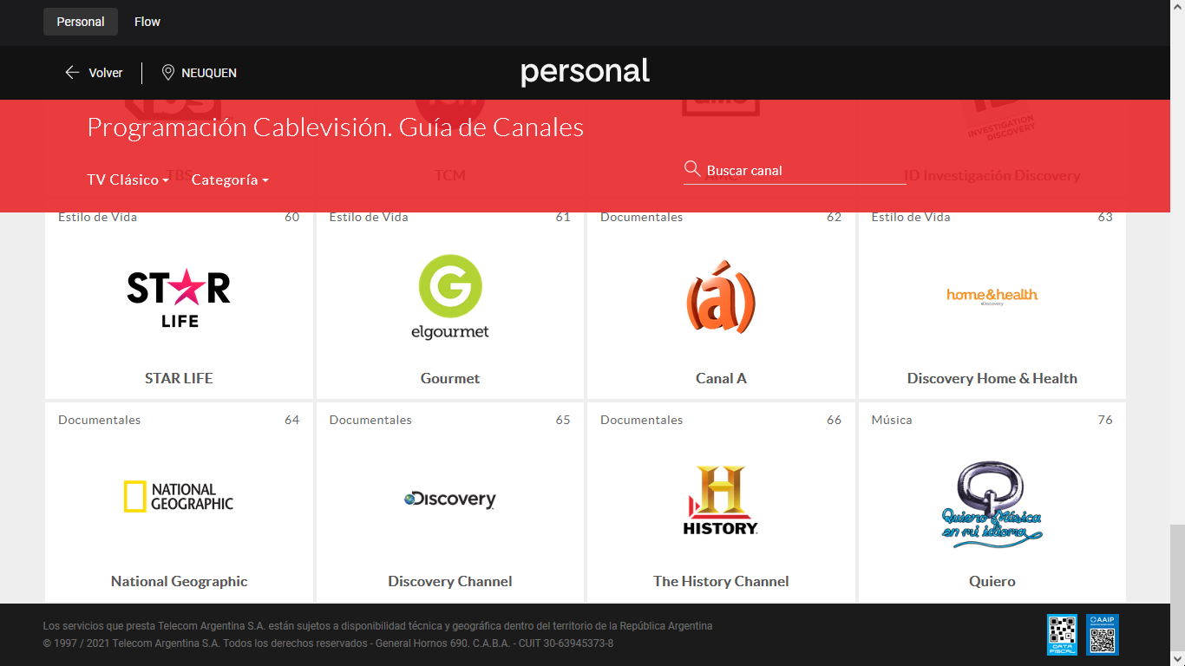The width and height of the screenshot is (1185, 666).
Task: Click the Programación Cablevisión. Guía de Canales heading
Action: 336,127
